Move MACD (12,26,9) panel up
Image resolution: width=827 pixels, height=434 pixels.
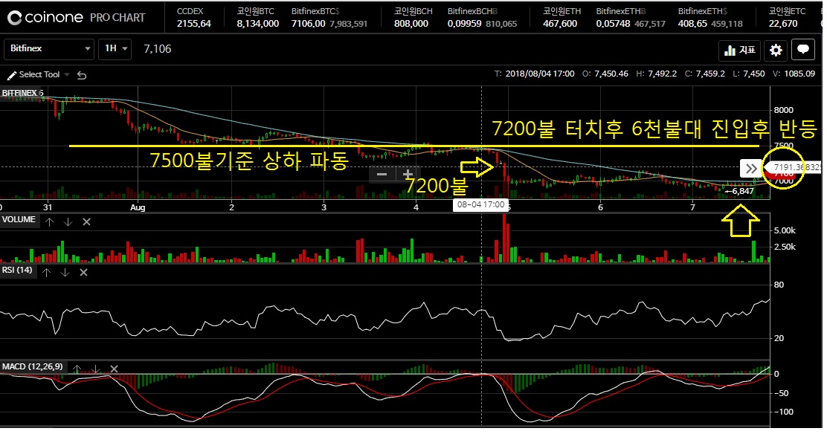[77, 369]
